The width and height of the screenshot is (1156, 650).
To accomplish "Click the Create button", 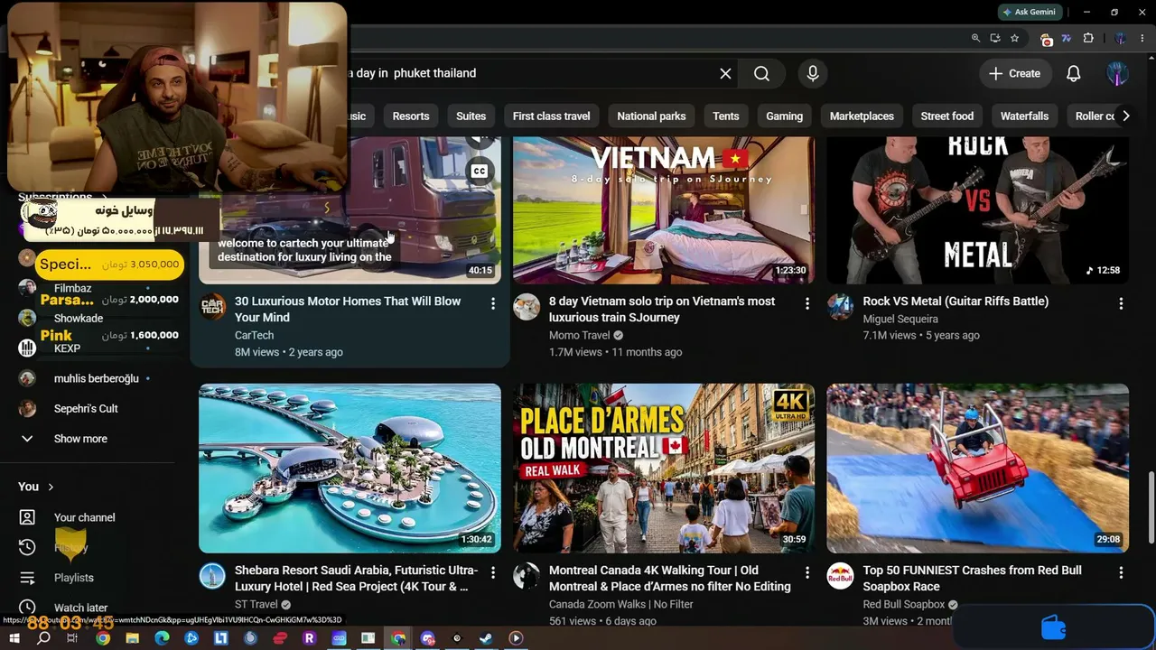I will (x=1015, y=73).
